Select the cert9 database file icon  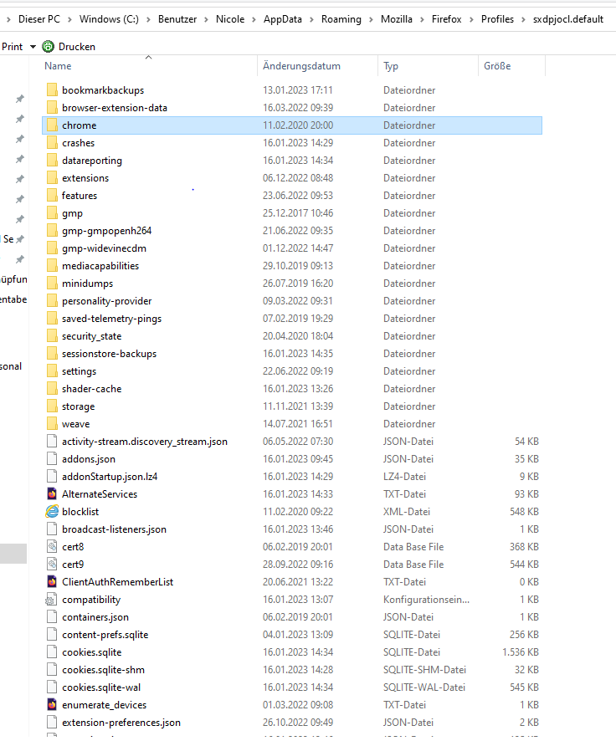coord(52,564)
